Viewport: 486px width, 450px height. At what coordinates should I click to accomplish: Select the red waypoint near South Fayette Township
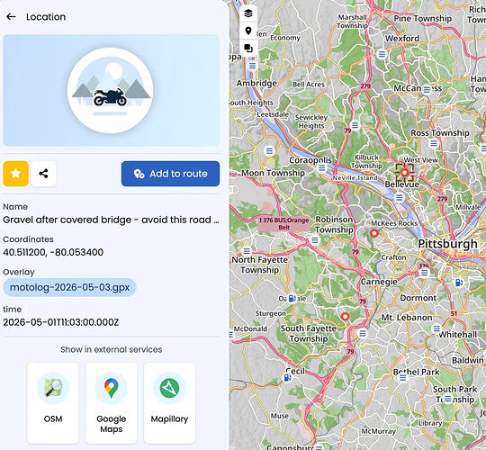[345, 317]
